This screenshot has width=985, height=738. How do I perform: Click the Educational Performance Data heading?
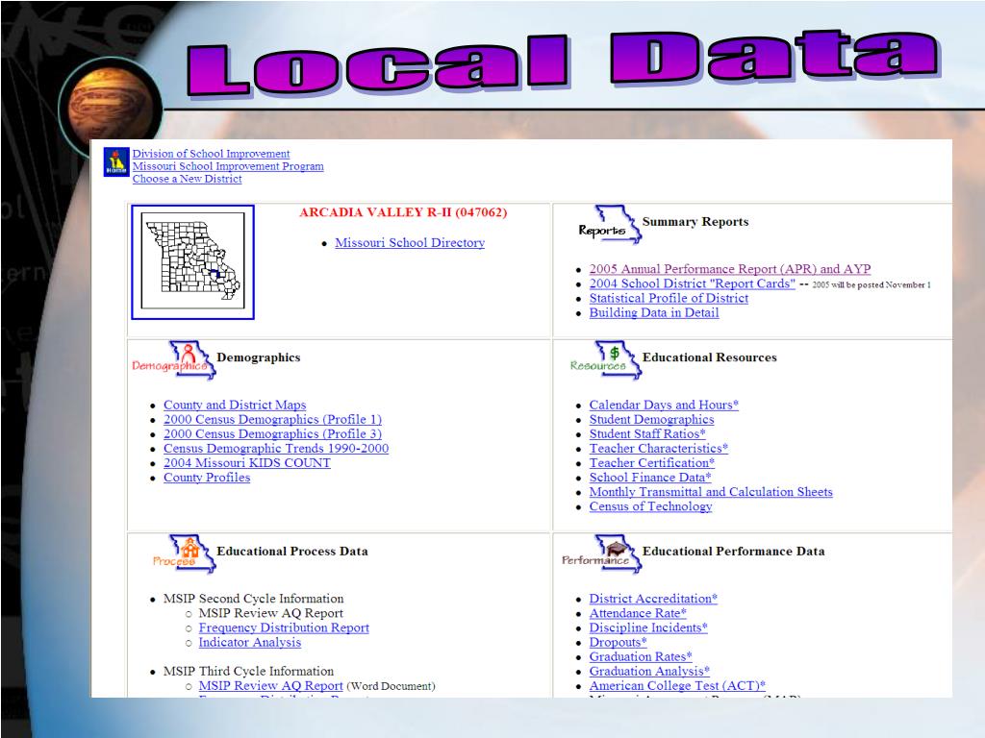click(x=733, y=552)
